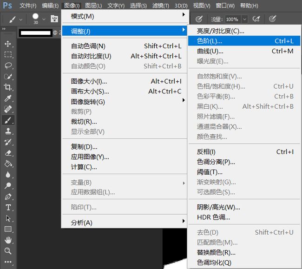
Task: Choose HDR 色调... option
Action: point(244,217)
